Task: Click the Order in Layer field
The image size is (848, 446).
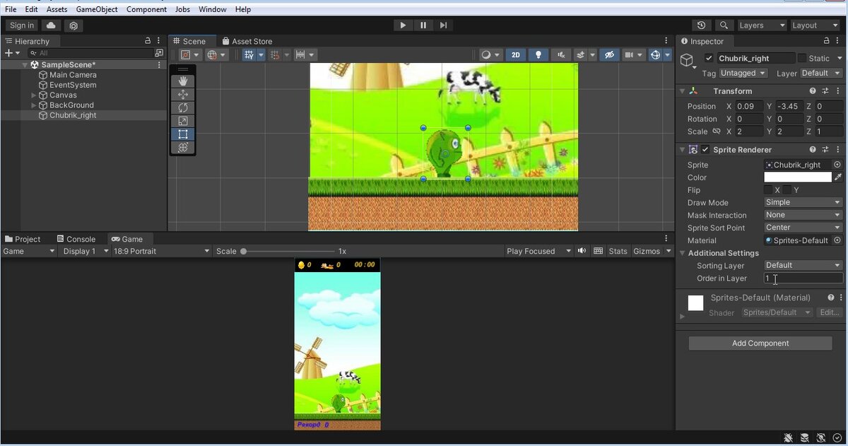Action: pos(803,278)
